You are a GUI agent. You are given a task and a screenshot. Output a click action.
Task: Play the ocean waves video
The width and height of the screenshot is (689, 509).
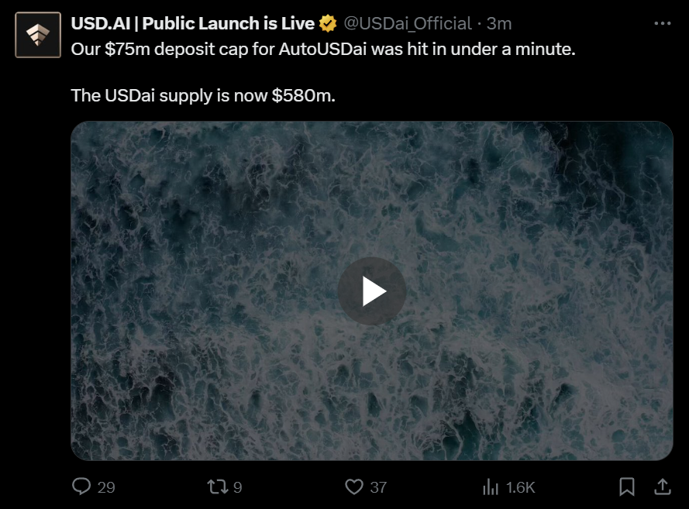click(x=372, y=291)
